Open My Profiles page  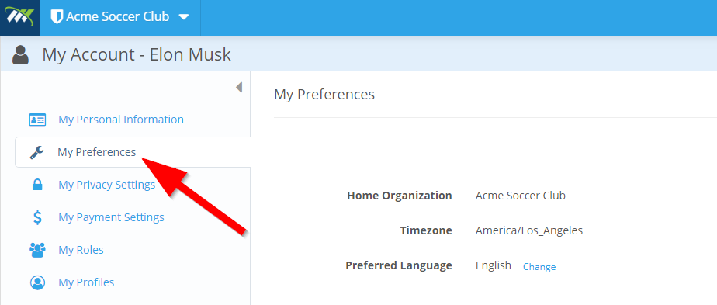point(86,282)
